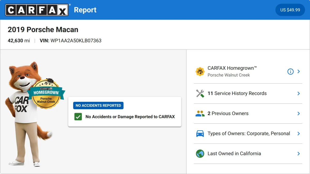Click the 42,630 mi mileage text
This screenshot has width=310, height=174.
click(x=19, y=41)
